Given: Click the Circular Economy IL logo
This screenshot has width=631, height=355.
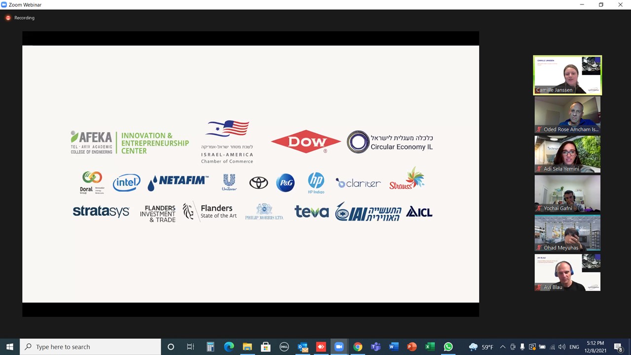Looking at the screenshot, I should pos(390,142).
